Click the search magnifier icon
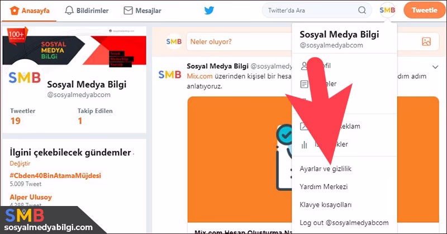Viewport: 447px width, 234px height. click(363, 10)
